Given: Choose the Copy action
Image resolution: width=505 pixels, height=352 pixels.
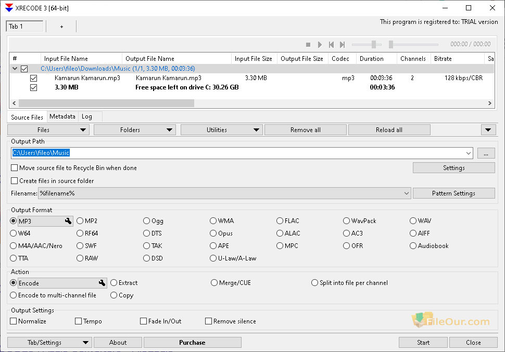Looking at the screenshot, I should point(113,295).
